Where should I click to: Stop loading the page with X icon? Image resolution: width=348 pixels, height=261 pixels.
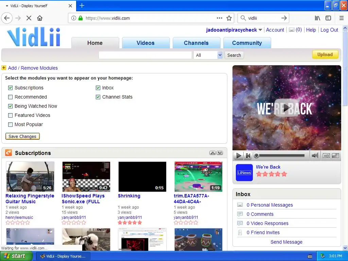pos(29,18)
